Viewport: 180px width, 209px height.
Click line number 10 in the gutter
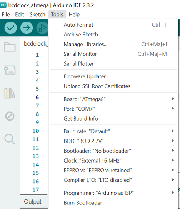36,131
